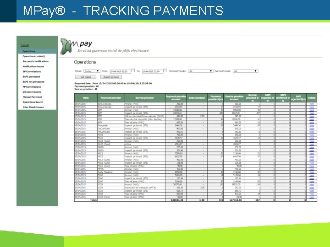This screenshot has width=330, height=247.
Task: Click the SAPI rejected Q-ty column header
Action: click(299, 98)
